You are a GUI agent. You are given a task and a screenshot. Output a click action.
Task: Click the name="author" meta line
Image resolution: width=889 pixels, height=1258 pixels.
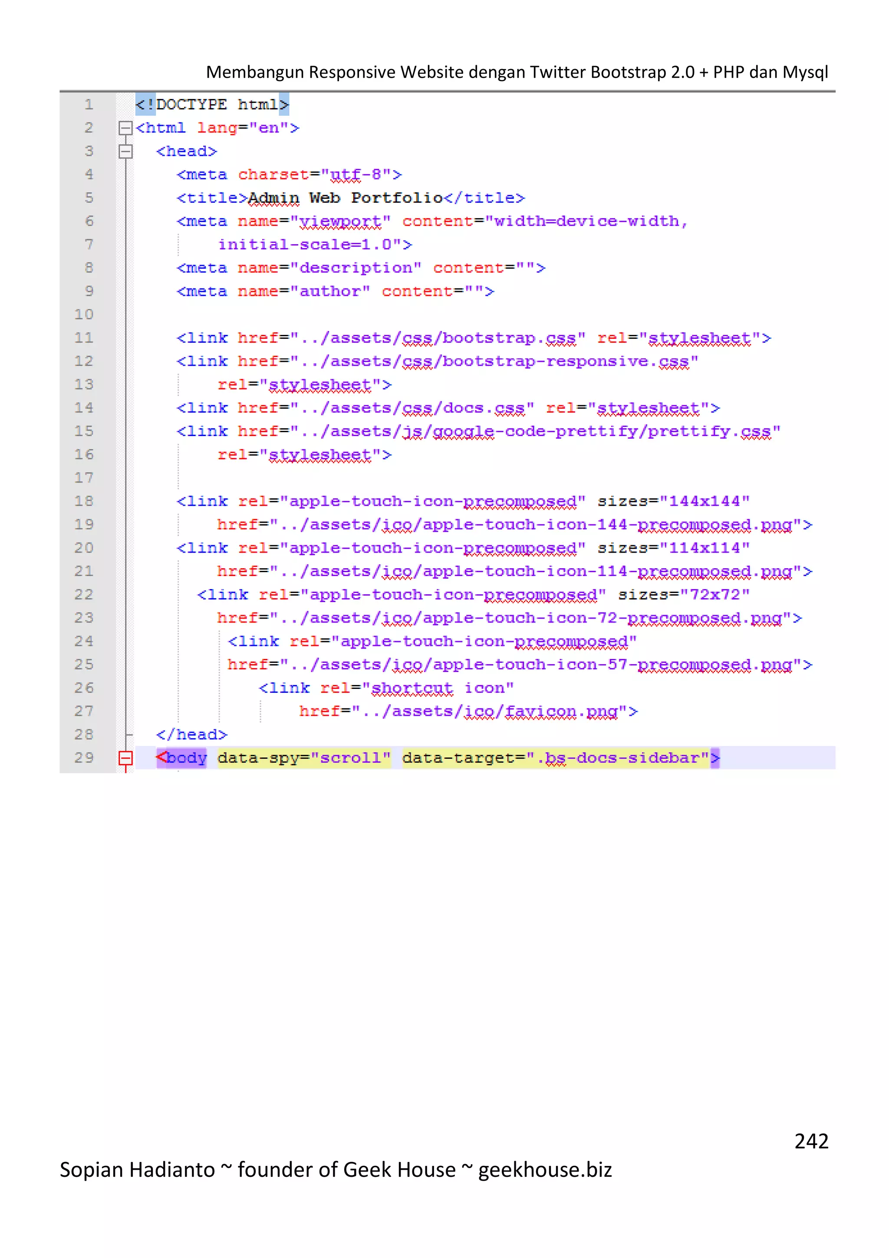pos(335,291)
